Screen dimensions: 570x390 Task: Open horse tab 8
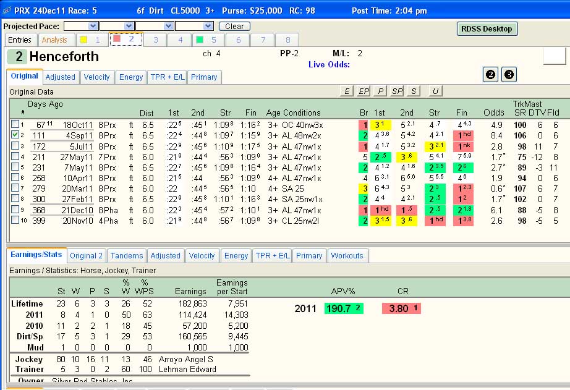[x=287, y=40]
